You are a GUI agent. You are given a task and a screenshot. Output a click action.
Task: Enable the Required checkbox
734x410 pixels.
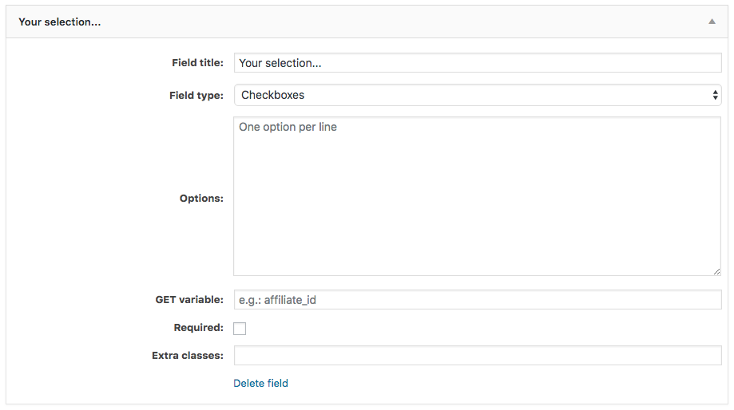(240, 328)
